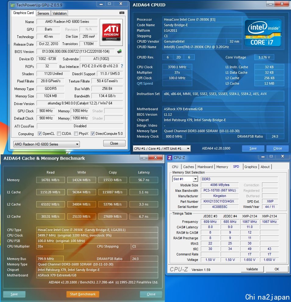This screenshot has width=291, height=302.
Task: Click the GPU-Z title bar app icon
Action: click(x=12, y=5)
